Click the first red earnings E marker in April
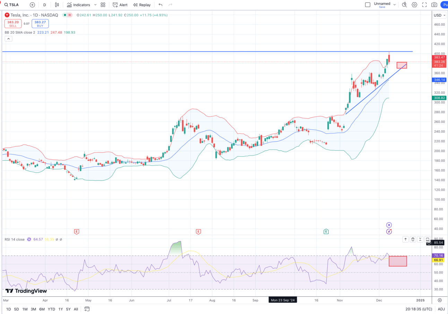448x314 pixels. pyautogui.click(x=77, y=232)
